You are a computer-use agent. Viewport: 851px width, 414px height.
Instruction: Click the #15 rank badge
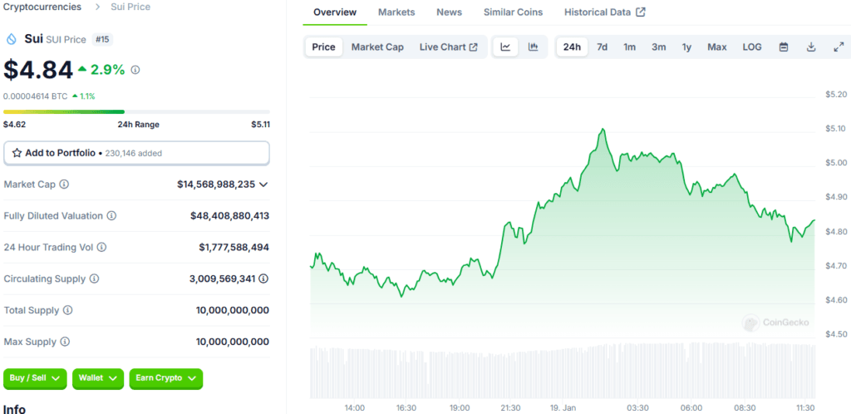[102, 39]
